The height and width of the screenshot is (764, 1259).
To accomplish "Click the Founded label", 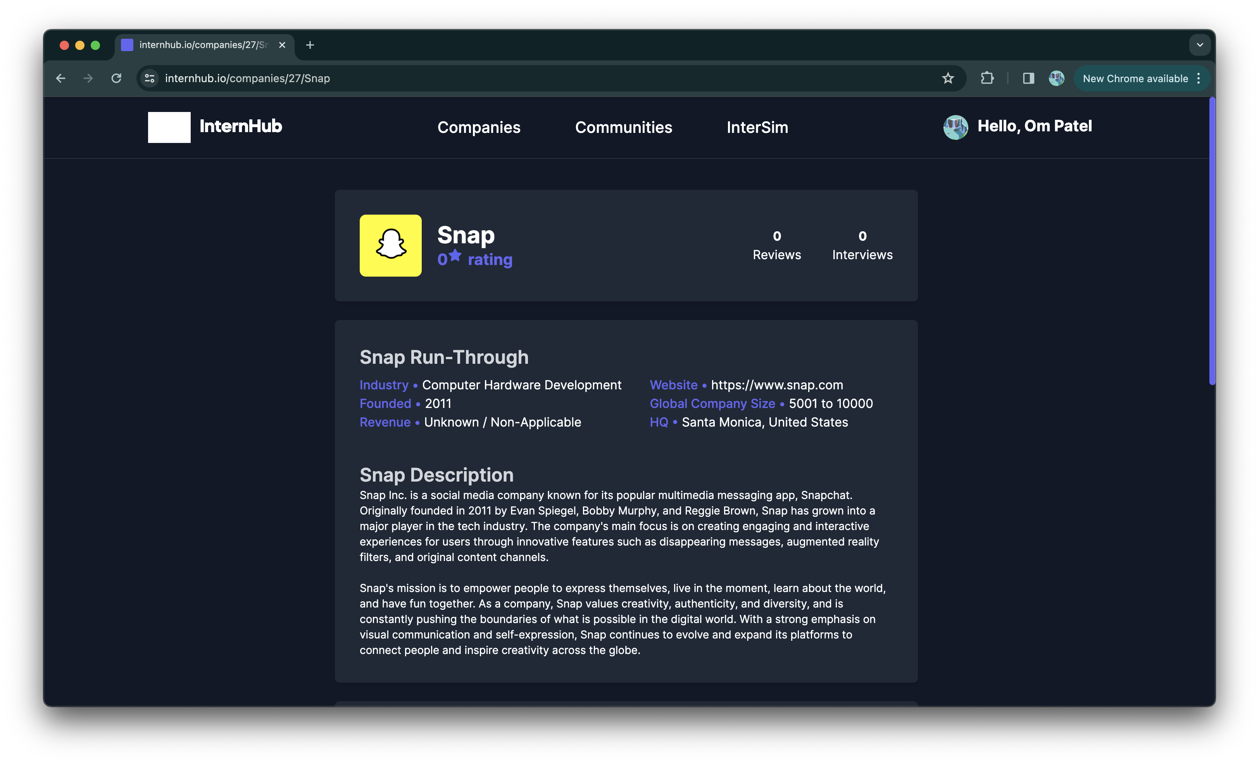I will (385, 403).
